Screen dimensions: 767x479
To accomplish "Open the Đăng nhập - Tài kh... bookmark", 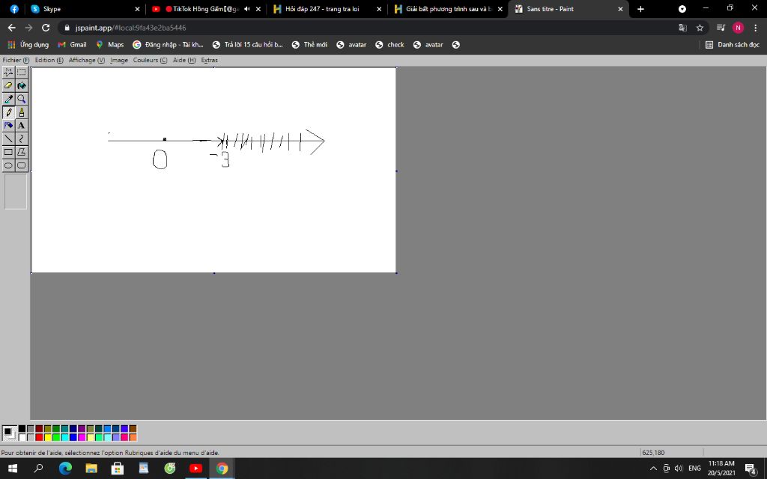I will (168, 44).
